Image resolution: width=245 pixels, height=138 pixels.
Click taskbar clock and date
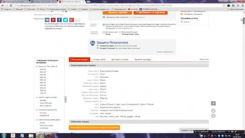tap(237, 136)
